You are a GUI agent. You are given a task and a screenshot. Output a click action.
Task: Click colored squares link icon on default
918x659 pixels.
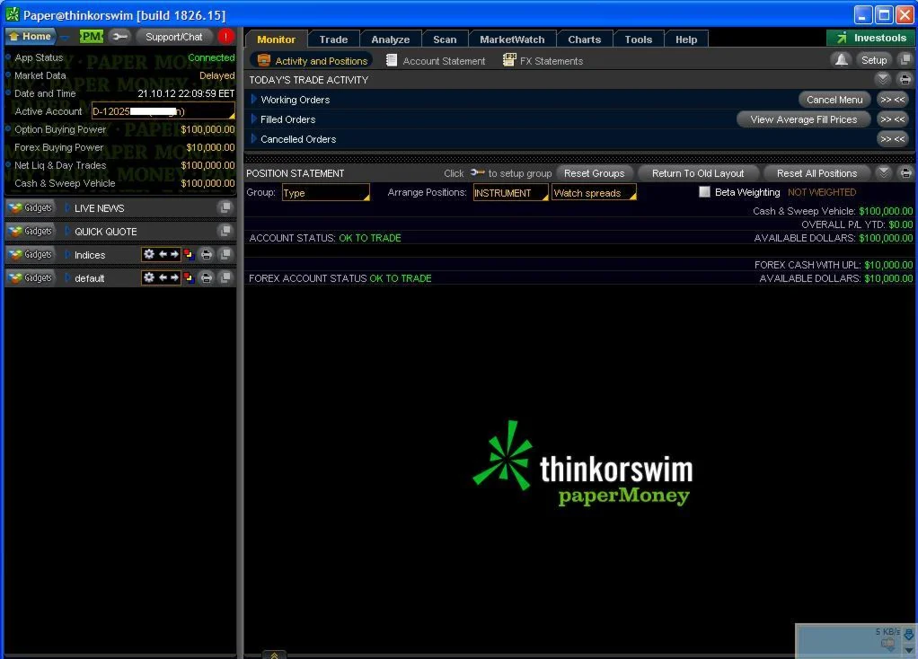click(x=188, y=277)
